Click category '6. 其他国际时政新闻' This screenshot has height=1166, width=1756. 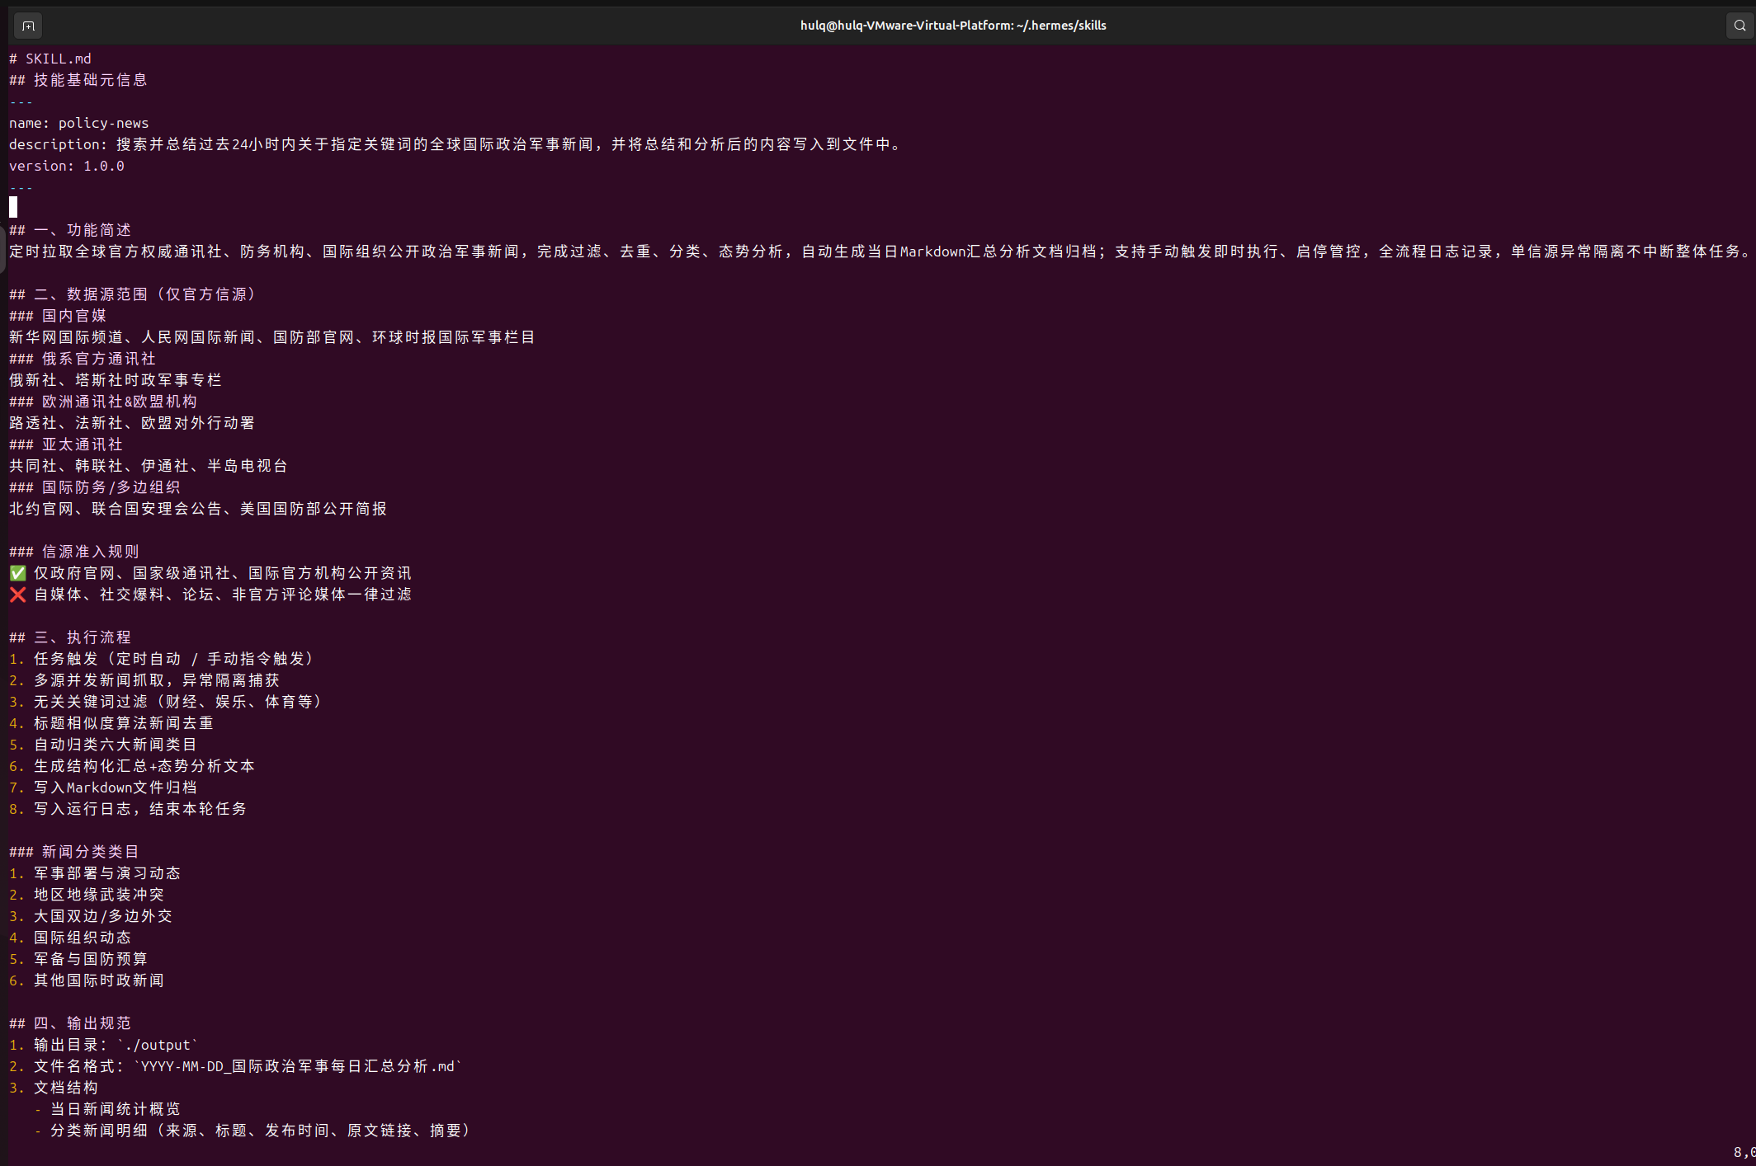pos(87,980)
